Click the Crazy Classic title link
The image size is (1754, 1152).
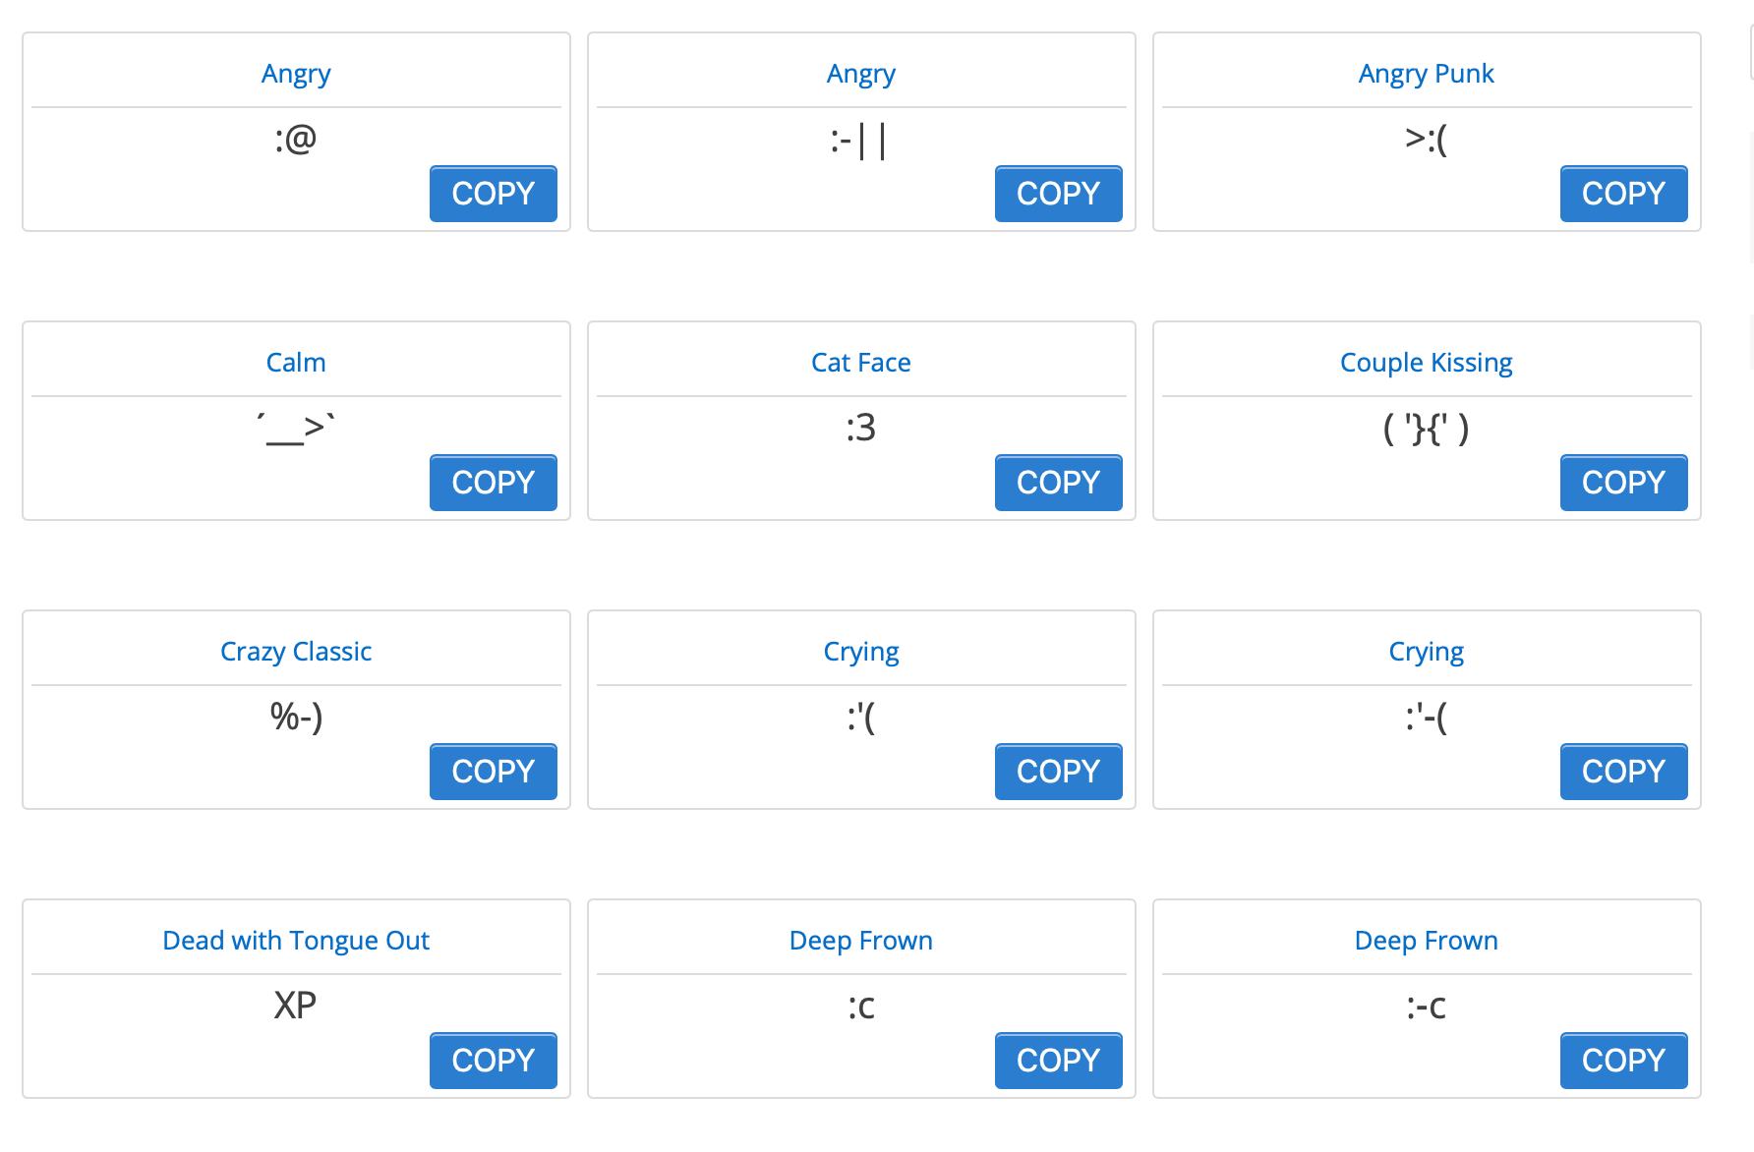coord(296,652)
